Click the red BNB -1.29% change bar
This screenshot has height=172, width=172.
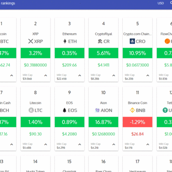[138, 122]
